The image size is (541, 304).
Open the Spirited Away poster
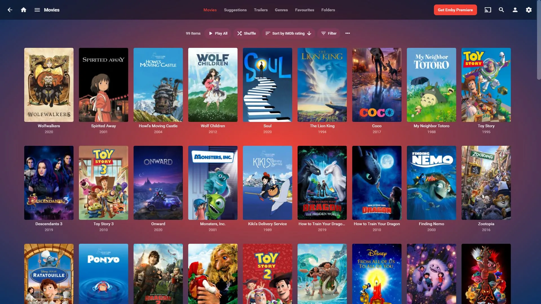click(103, 85)
